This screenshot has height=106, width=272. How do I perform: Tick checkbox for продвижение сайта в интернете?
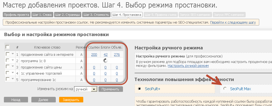(x=8, y=54)
